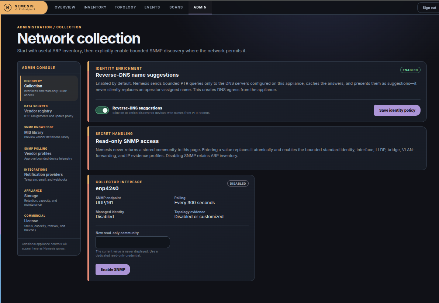Click the Network collection page title
The height and width of the screenshot is (303, 439).
[x=79, y=38]
